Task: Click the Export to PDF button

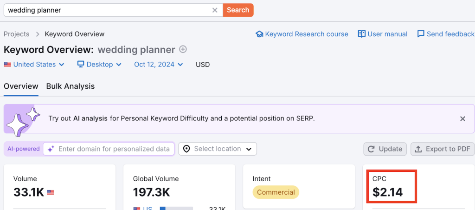Action: click(x=443, y=149)
